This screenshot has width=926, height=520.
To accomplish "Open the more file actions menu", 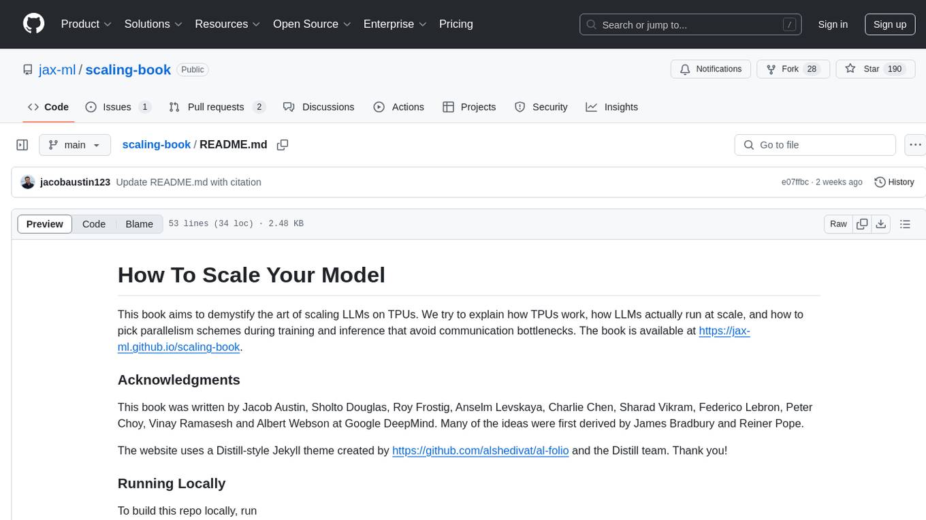I will pos(915,145).
